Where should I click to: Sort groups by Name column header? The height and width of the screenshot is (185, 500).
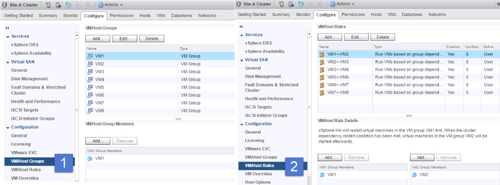[x=132, y=49]
